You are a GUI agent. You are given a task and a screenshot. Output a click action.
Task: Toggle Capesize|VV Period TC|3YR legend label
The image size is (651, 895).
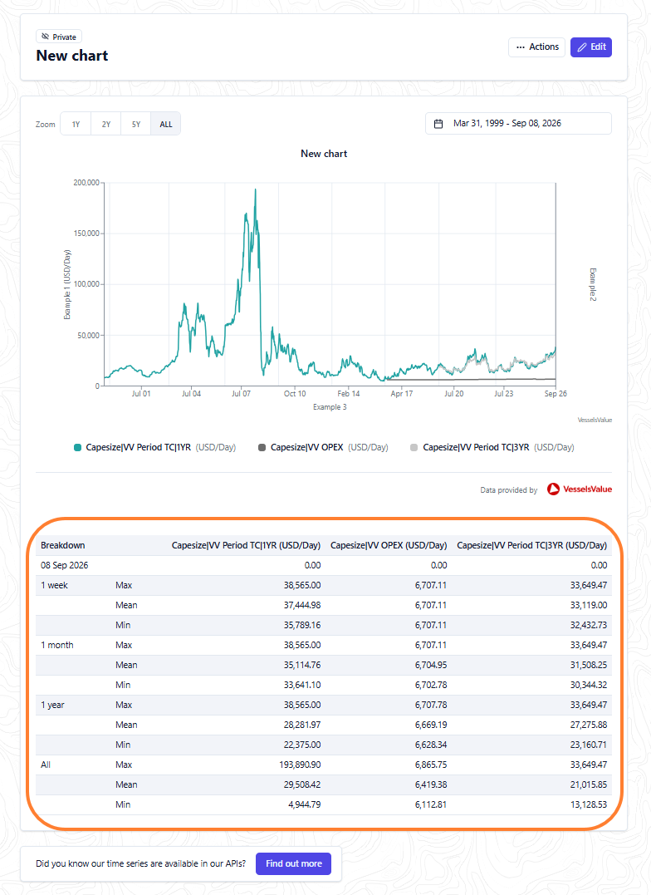coord(476,447)
